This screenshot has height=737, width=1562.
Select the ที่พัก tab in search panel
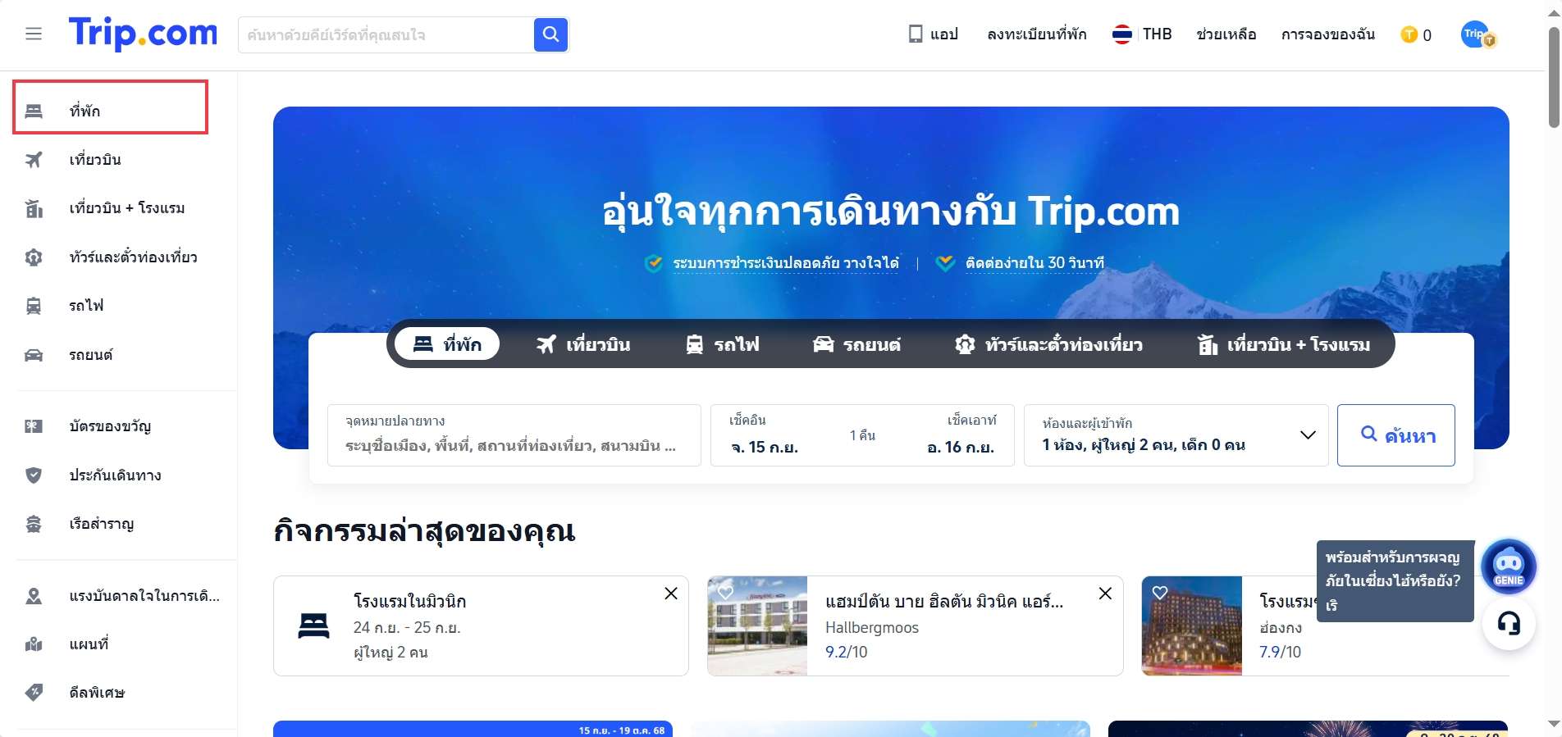tap(447, 344)
